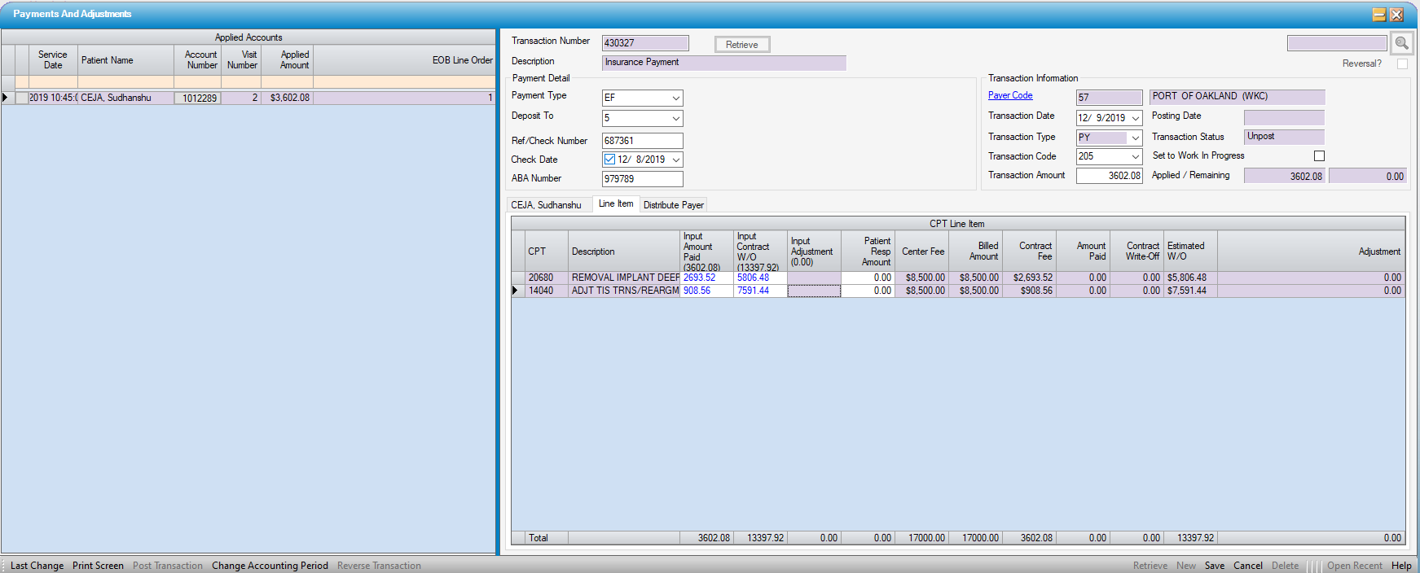Click Change Accounting Period
1420x573 pixels.
(270, 566)
